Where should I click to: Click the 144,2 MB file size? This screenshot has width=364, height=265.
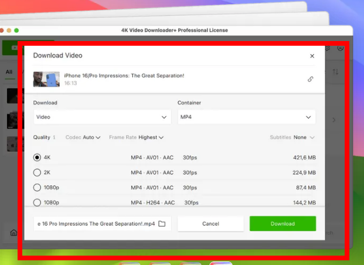pos(304,202)
